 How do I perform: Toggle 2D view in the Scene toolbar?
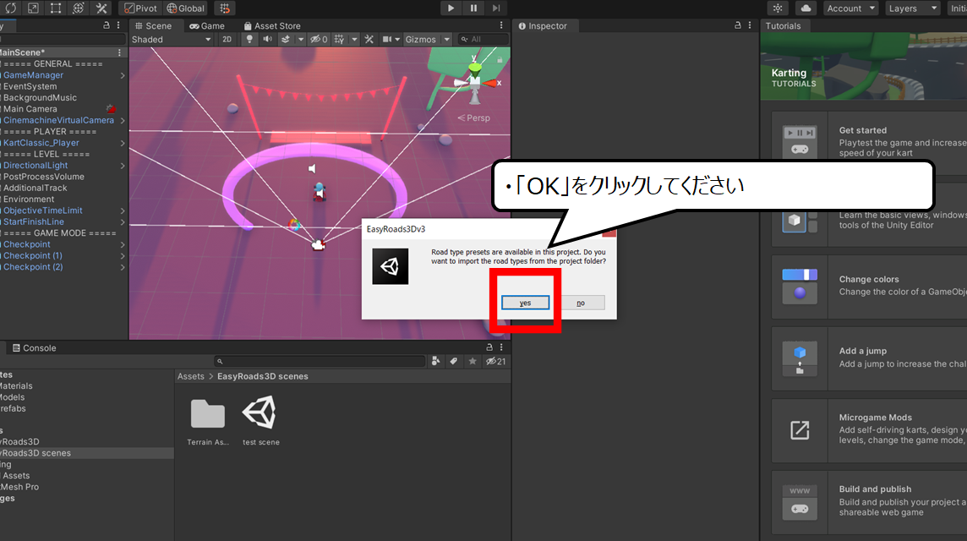coord(227,39)
